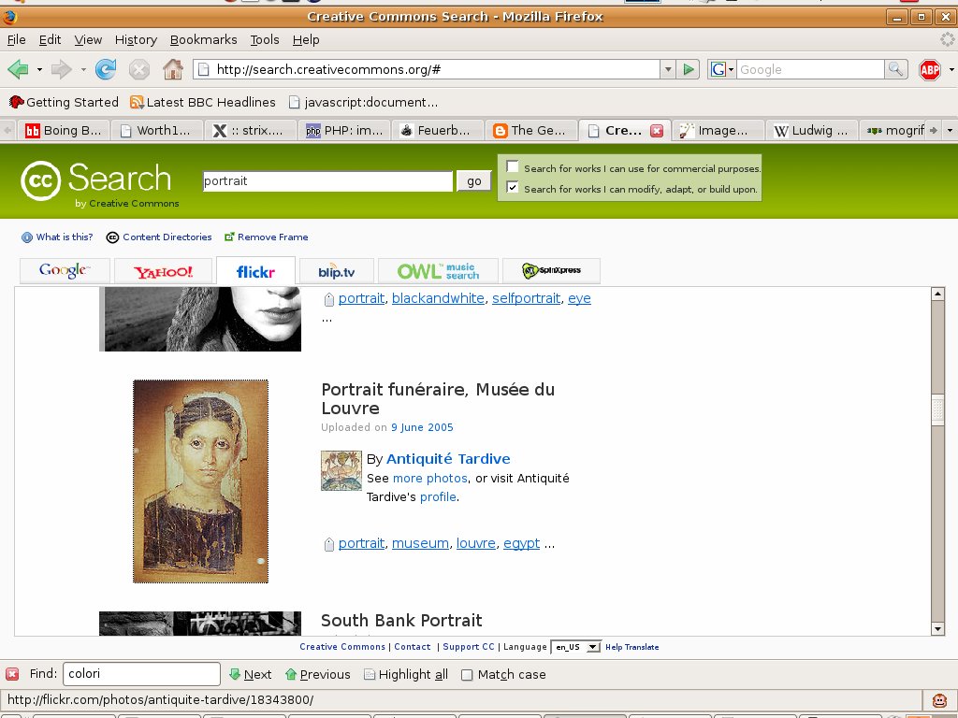
Task: Click the Greasemonkey icon in status bar
Action: pos(939,700)
